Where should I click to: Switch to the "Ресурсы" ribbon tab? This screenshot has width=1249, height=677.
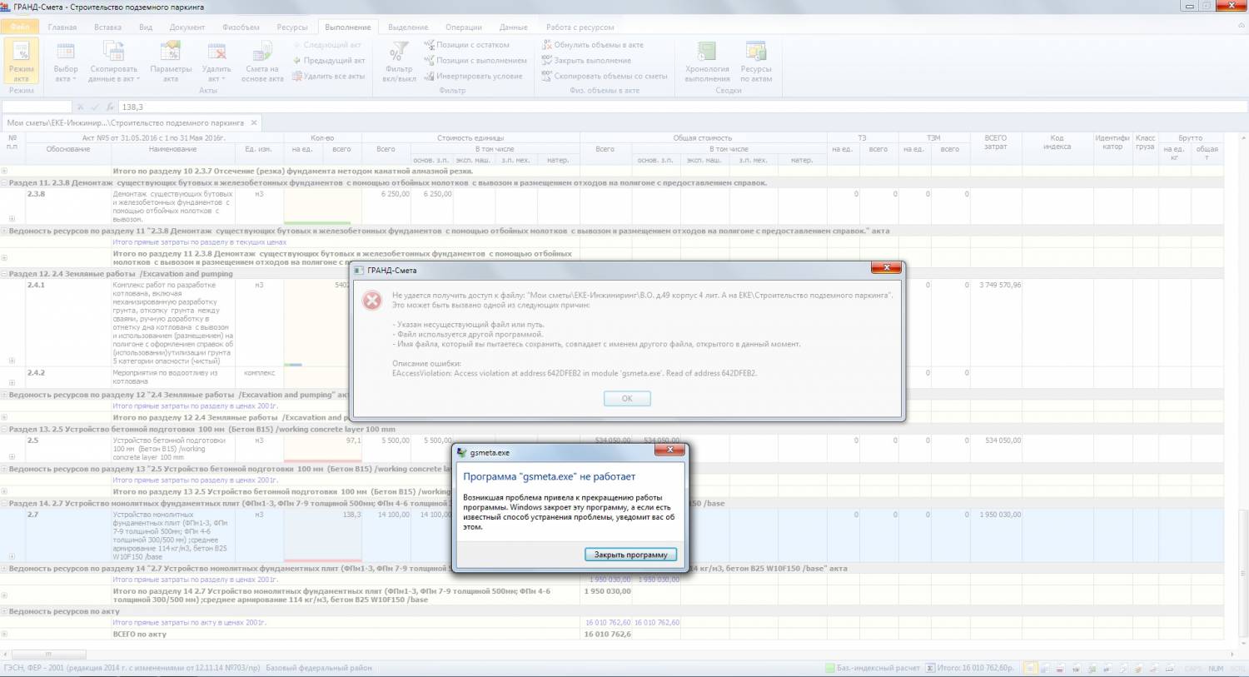292,27
